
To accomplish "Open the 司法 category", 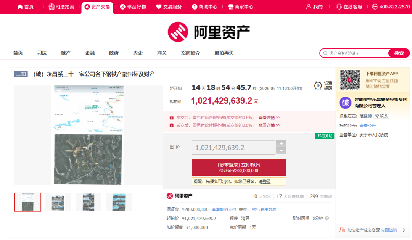I will point(42,53).
